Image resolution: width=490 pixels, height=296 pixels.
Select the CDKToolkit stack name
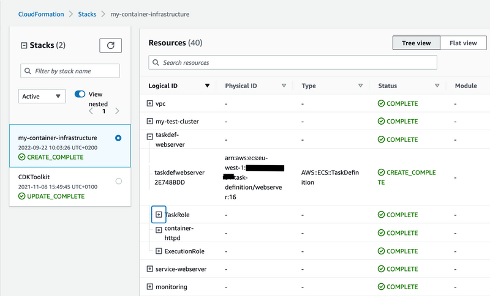(x=34, y=177)
